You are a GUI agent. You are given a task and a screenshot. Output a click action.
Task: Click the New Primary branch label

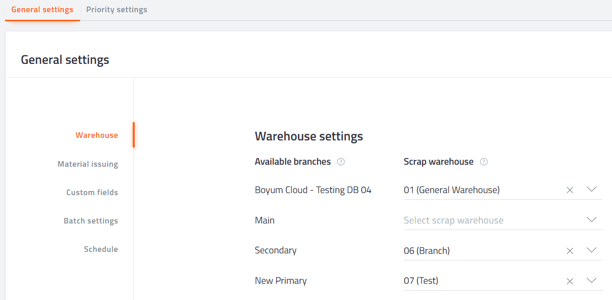coord(281,281)
